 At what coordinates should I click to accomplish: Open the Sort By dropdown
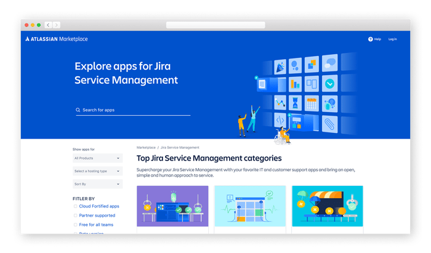point(97,184)
